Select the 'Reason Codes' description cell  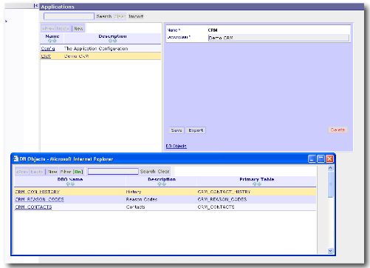pyautogui.click(x=142, y=199)
